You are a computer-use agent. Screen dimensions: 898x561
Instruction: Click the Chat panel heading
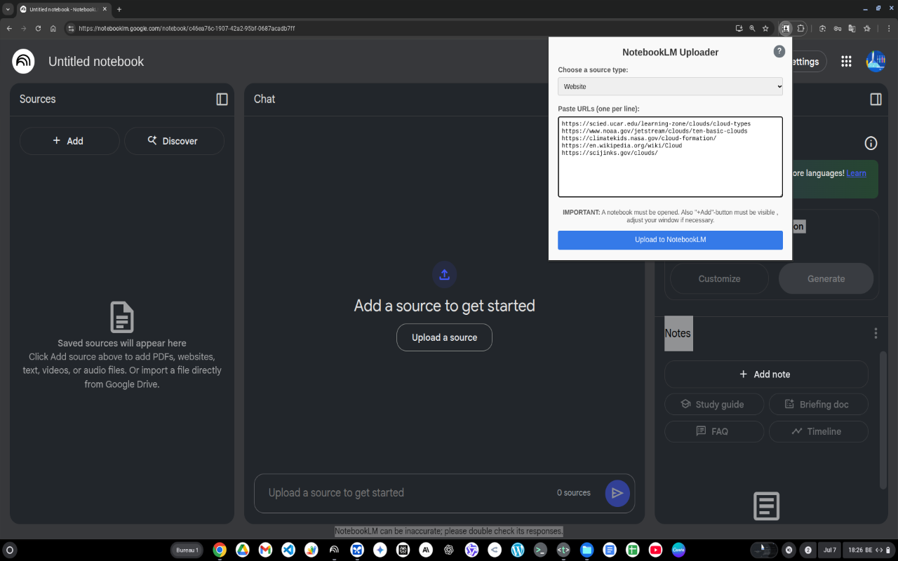pyautogui.click(x=264, y=100)
